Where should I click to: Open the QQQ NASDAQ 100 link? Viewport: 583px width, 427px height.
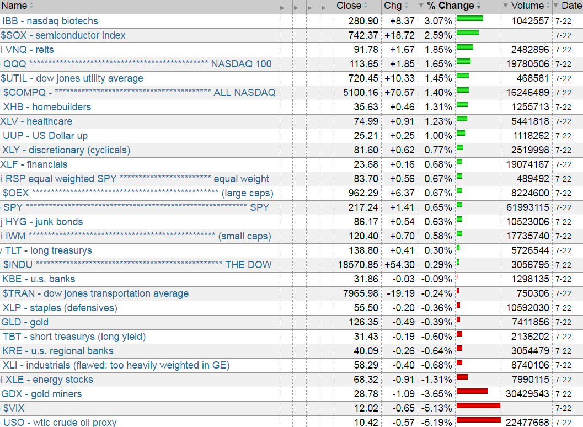tap(137, 64)
